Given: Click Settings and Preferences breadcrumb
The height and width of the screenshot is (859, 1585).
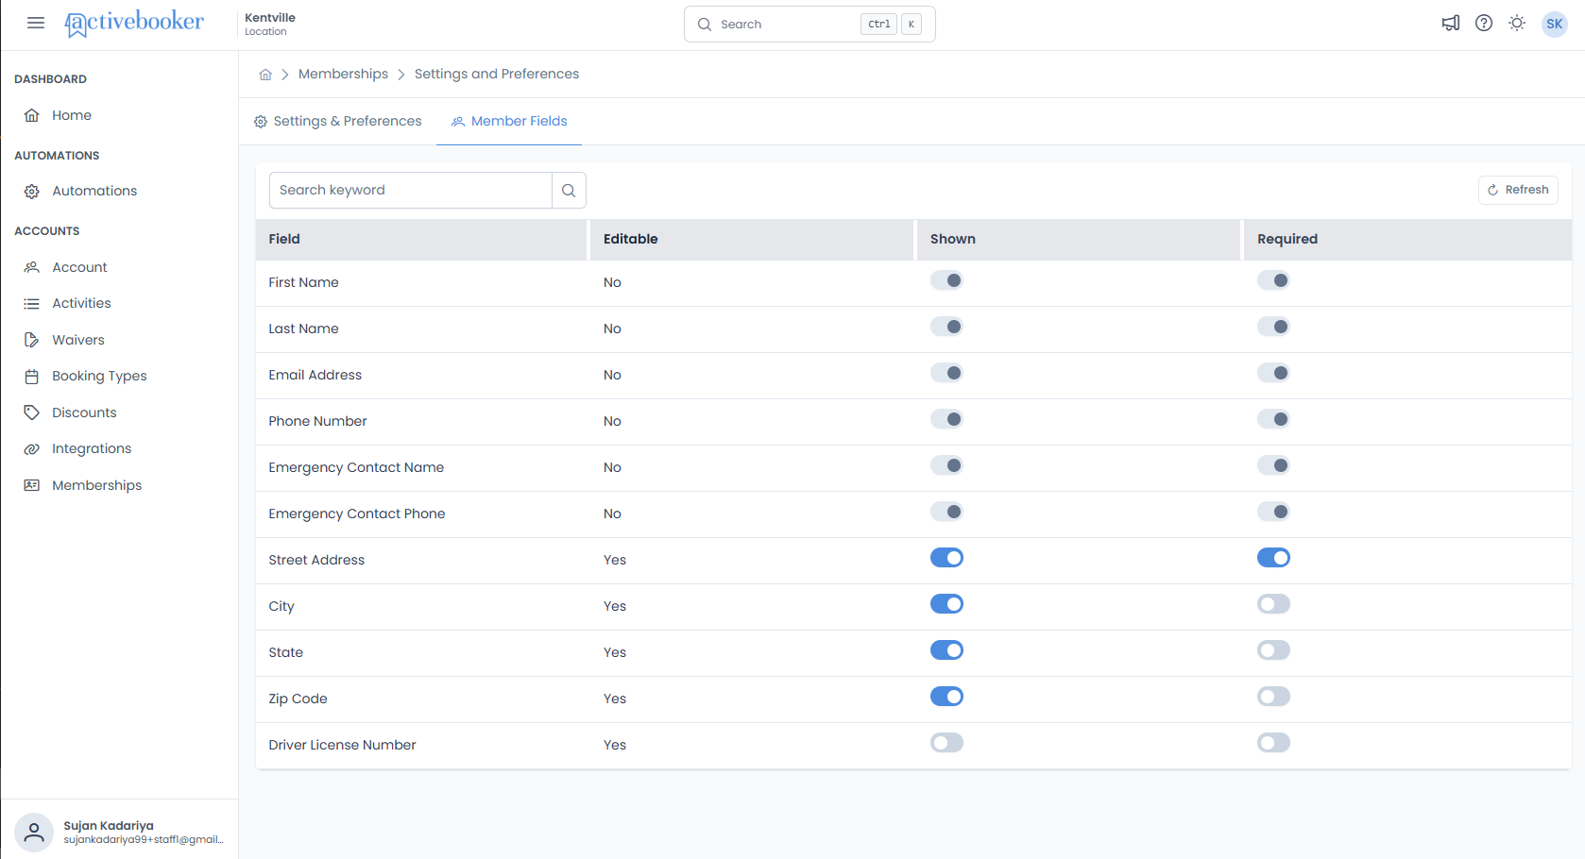Looking at the screenshot, I should point(497,74).
